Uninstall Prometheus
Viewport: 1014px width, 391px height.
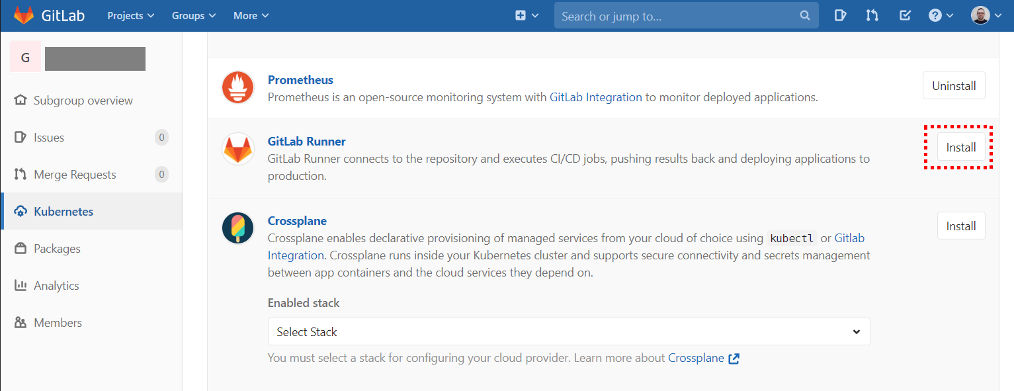954,85
